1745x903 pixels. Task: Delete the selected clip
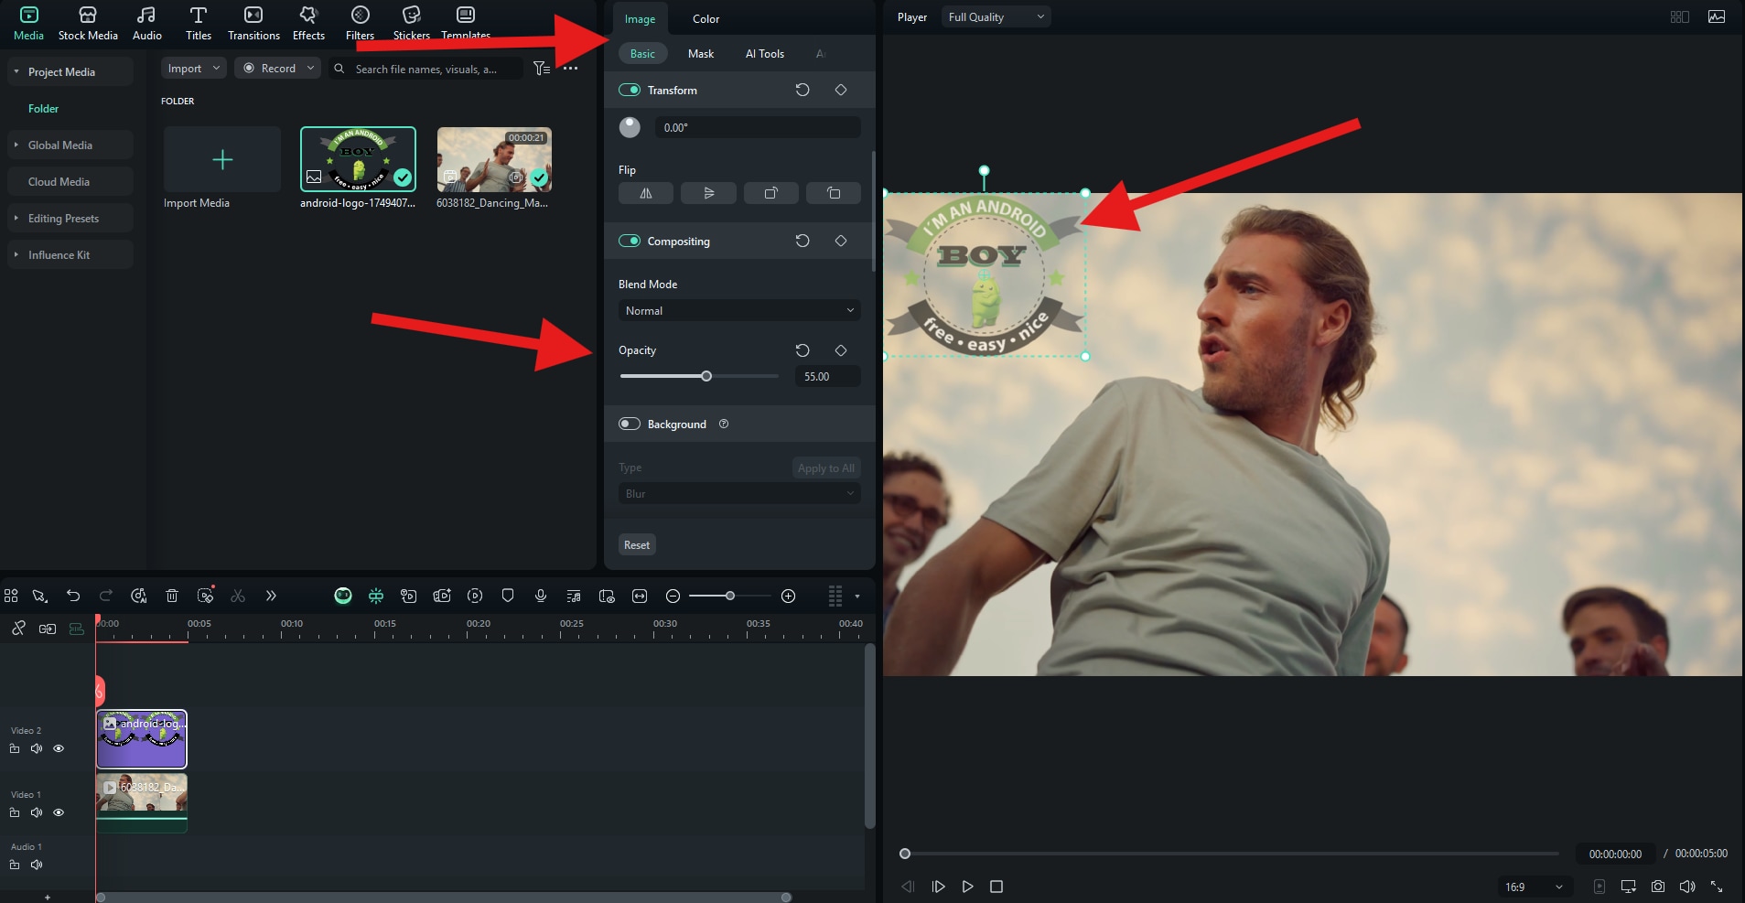tap(172, 596)
